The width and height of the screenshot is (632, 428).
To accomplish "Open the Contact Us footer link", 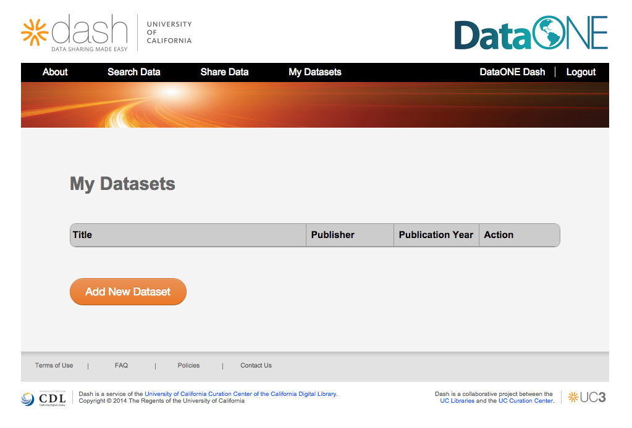I will [x=256, y=365].
